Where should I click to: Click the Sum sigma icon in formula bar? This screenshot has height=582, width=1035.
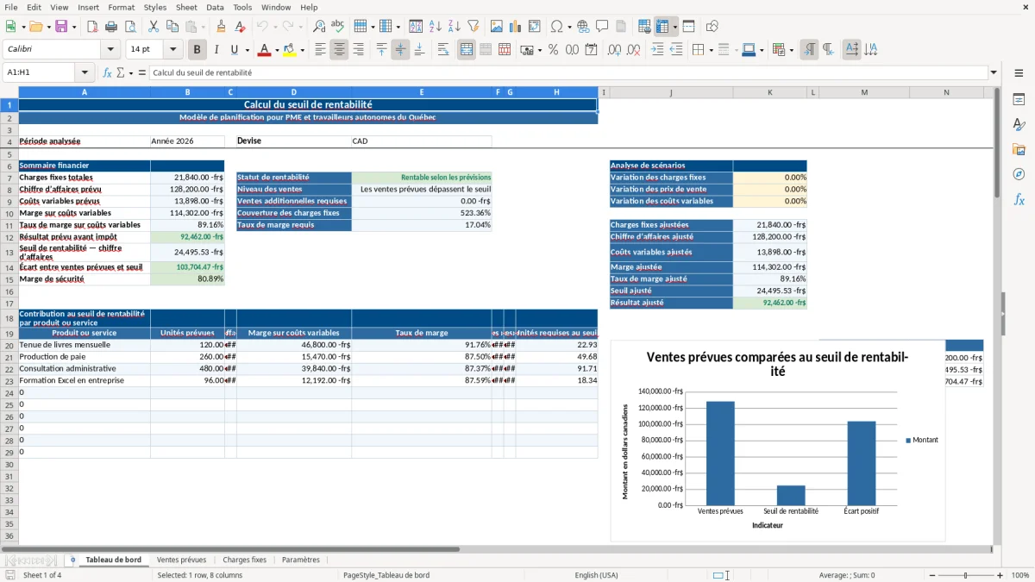pyautogui.click(x=120, y=73)
